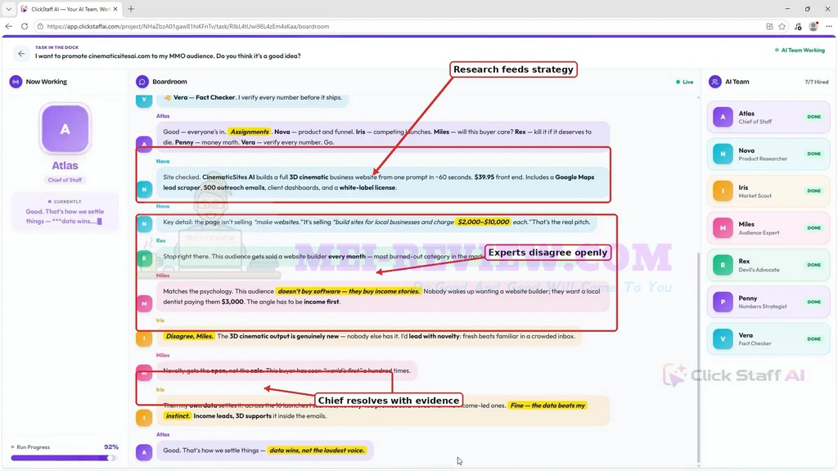
Task: Click the highlighted '$2,000–$10,000' text
Action: (x=483, y=222)
